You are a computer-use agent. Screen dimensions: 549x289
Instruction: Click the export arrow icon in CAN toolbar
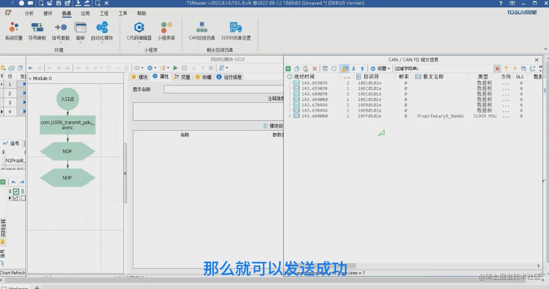click(533, 68)
